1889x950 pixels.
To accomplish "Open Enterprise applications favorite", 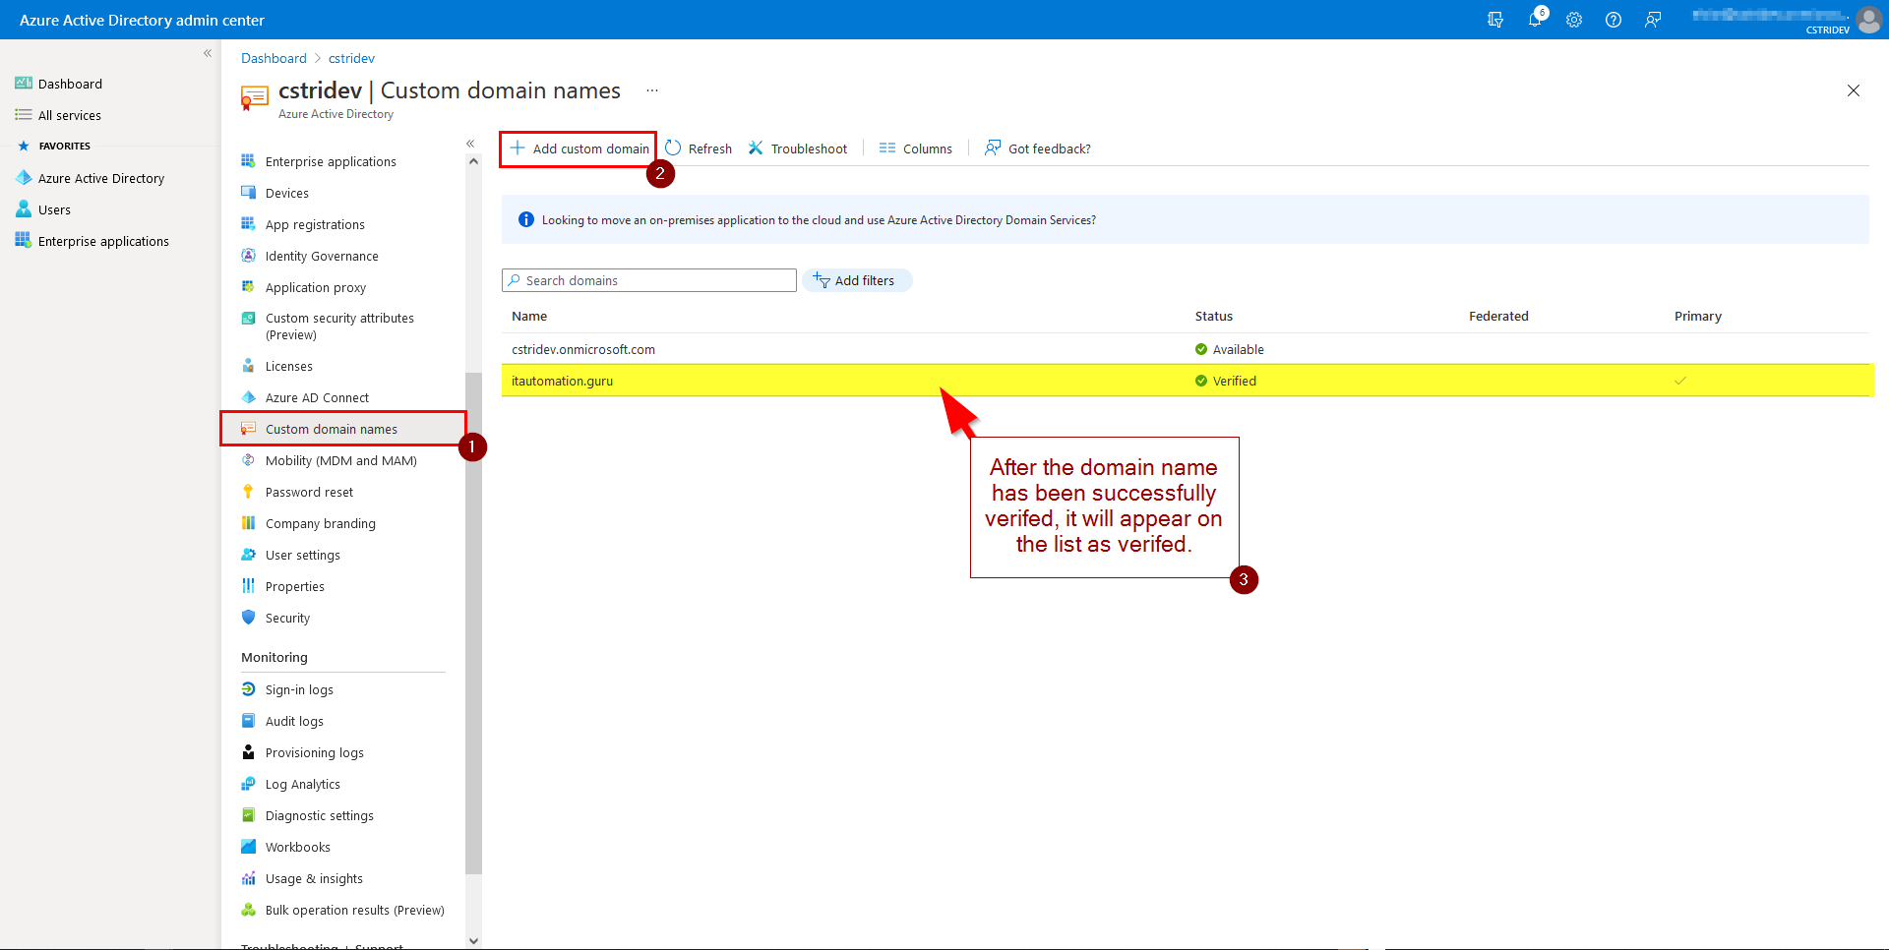I will pyautogui.click(x=103, y=241).
